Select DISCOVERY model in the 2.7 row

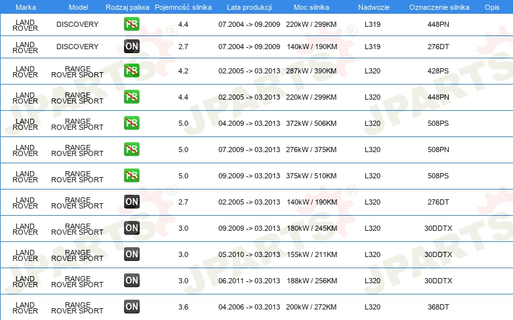coord(77,47)
